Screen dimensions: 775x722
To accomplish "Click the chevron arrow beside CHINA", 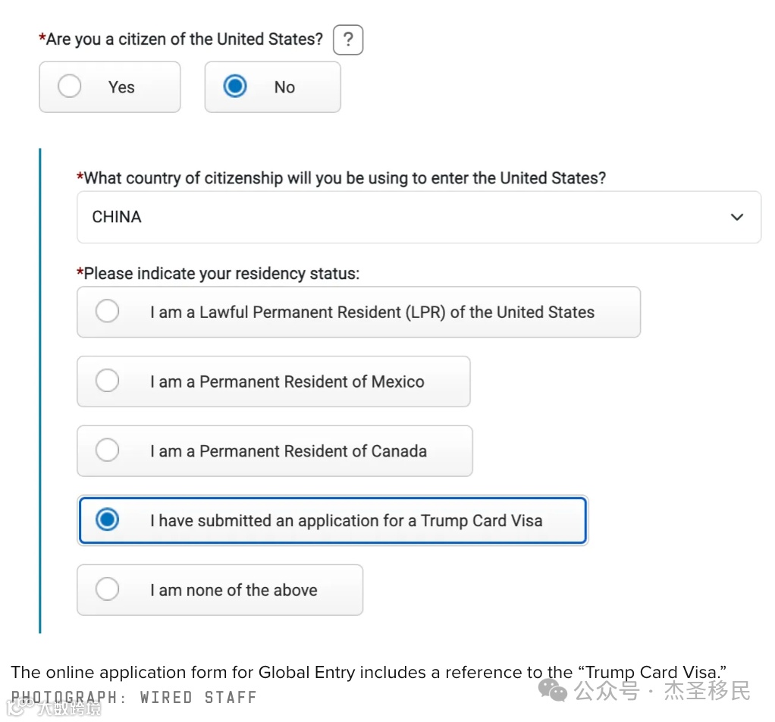I will [736, 217].
